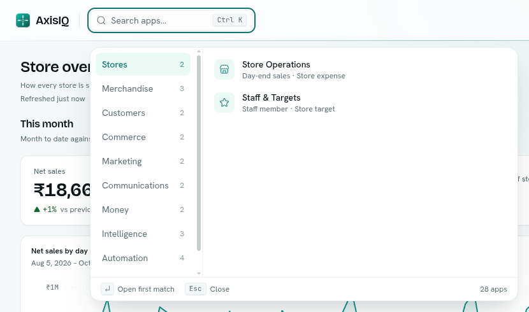Select the Merchandise category
This screenshot has height=312, width=529.
pyautogui.click(x=143, y=89)
